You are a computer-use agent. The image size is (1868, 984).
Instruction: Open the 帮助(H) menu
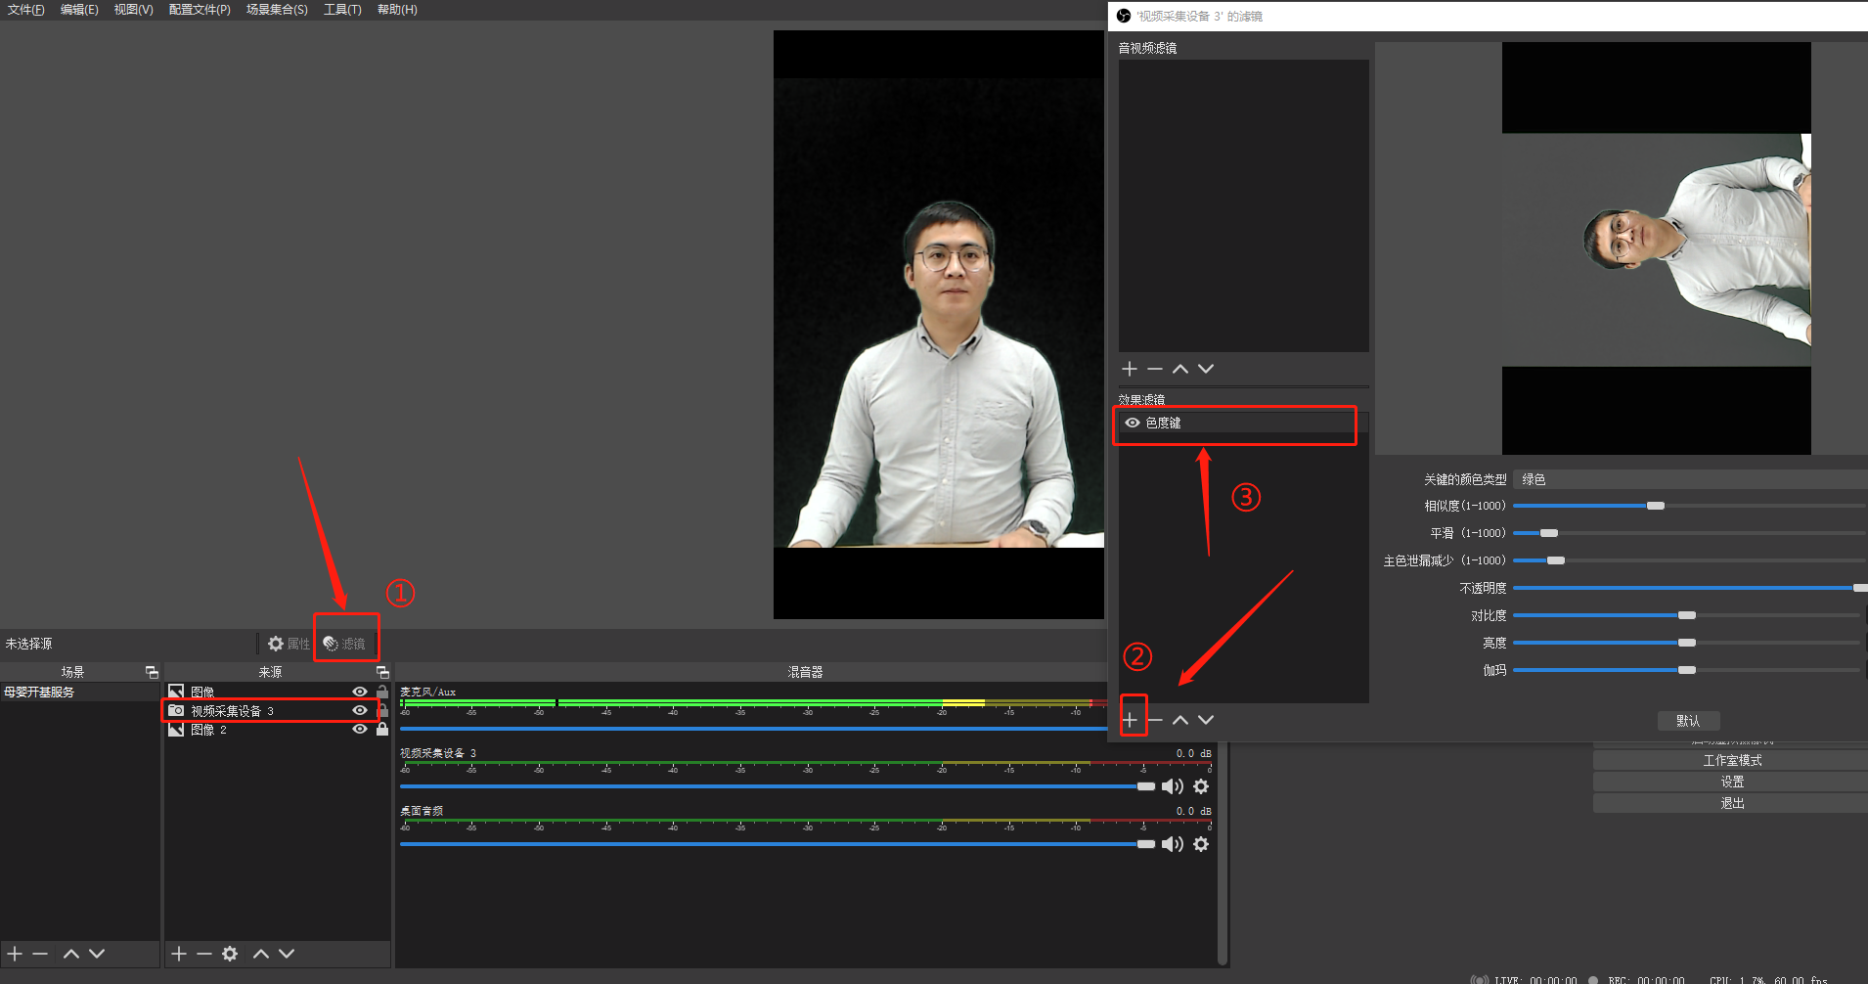point(397,10)
